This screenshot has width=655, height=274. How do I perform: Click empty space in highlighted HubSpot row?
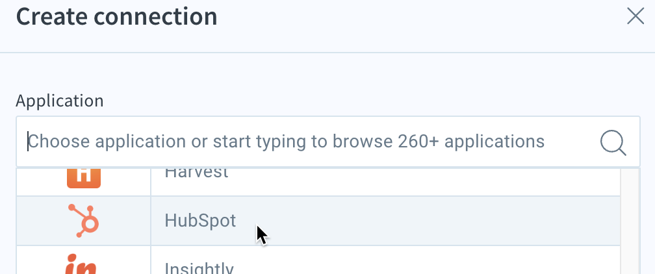439,221
